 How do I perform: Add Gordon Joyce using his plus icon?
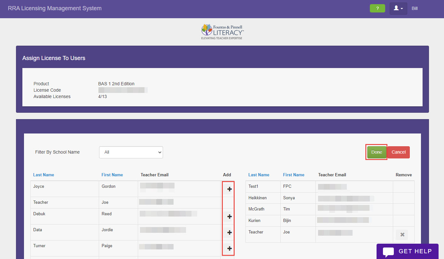(x=229, y=189)
